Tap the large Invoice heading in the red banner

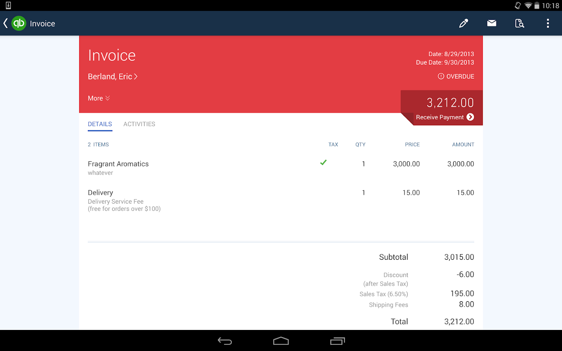pyautogui.click(x=112, y=55)
